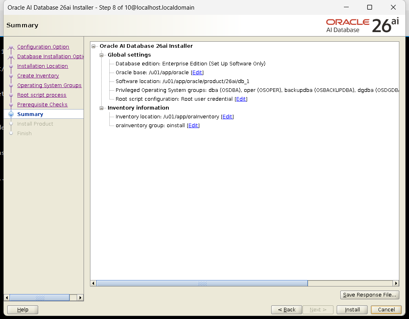Jump to Root script process step
Image resolution: width=409 pixels, height=319 pixels.
[x=42, y=95]
